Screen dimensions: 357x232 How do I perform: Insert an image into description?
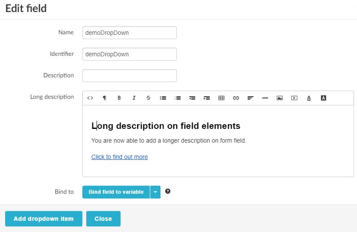coord(280,98)
